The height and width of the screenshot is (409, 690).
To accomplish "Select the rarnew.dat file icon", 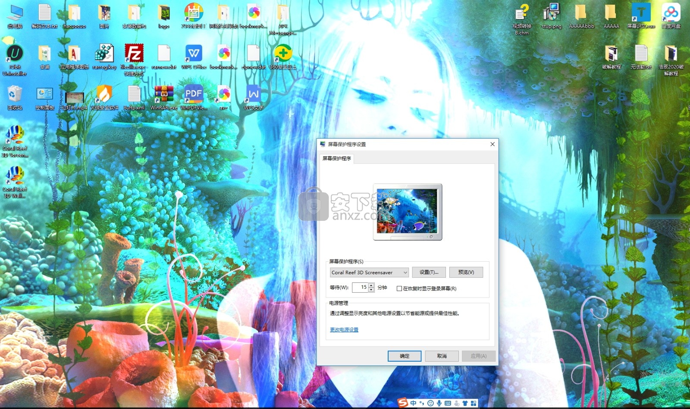I will [164, 57].
